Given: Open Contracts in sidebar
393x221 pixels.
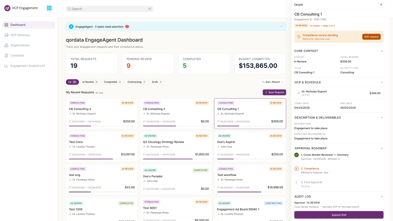Looking at the screenshot, I should pyautogui.click(x=28, y=55).
